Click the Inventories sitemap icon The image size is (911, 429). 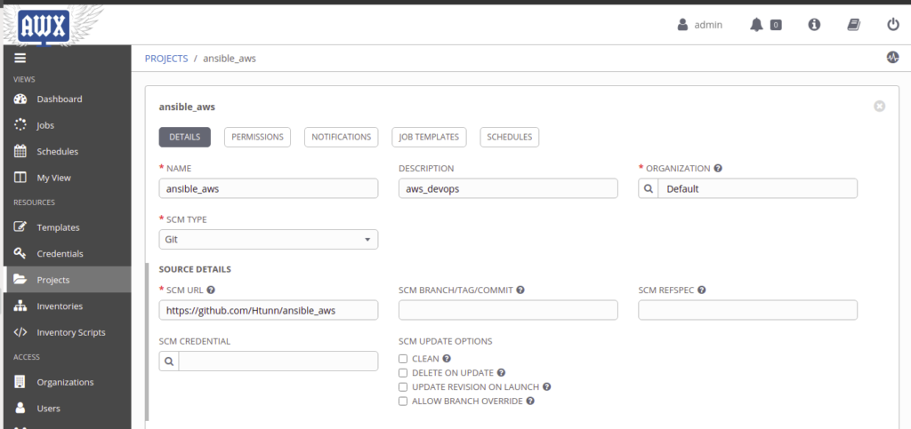[x=20, y=306]
